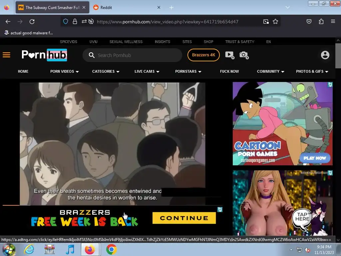Click the site security padlock icon

click(x=75, y=22)
